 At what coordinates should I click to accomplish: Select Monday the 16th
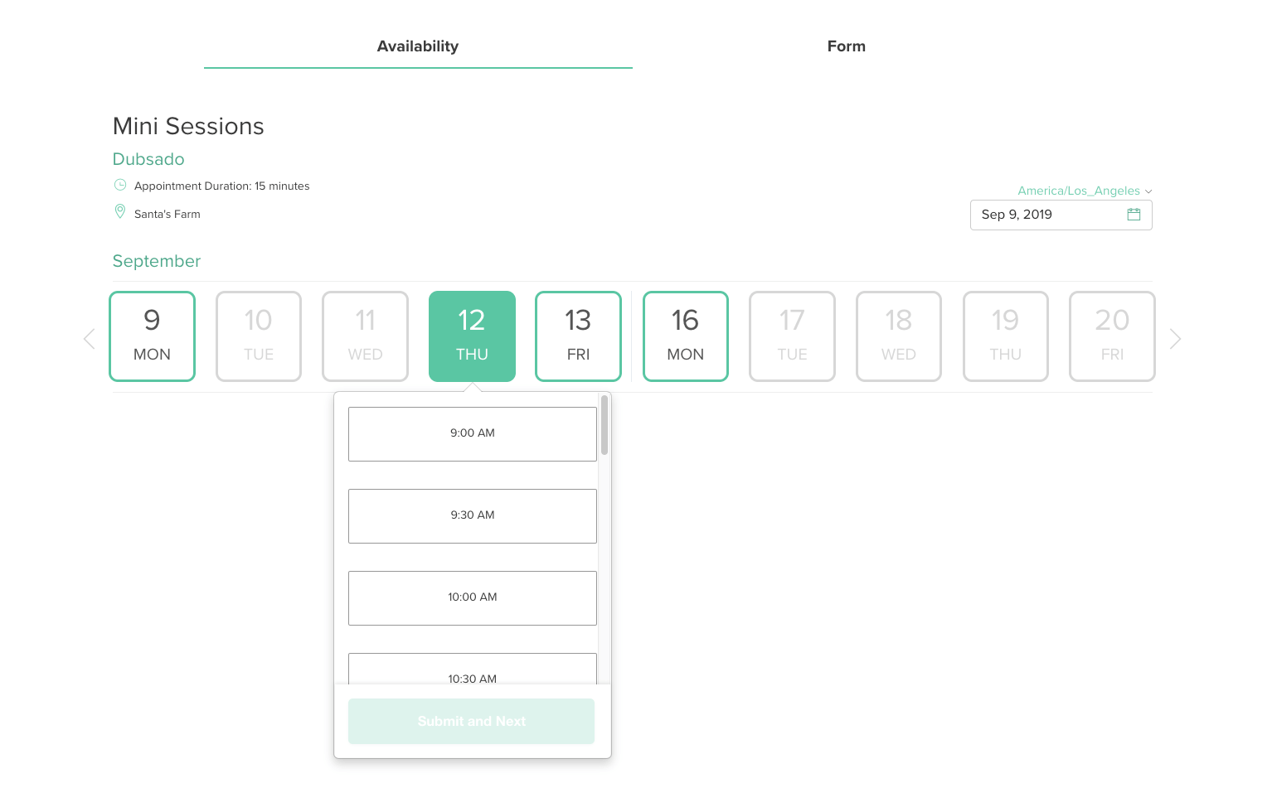(x=685, y=336)
